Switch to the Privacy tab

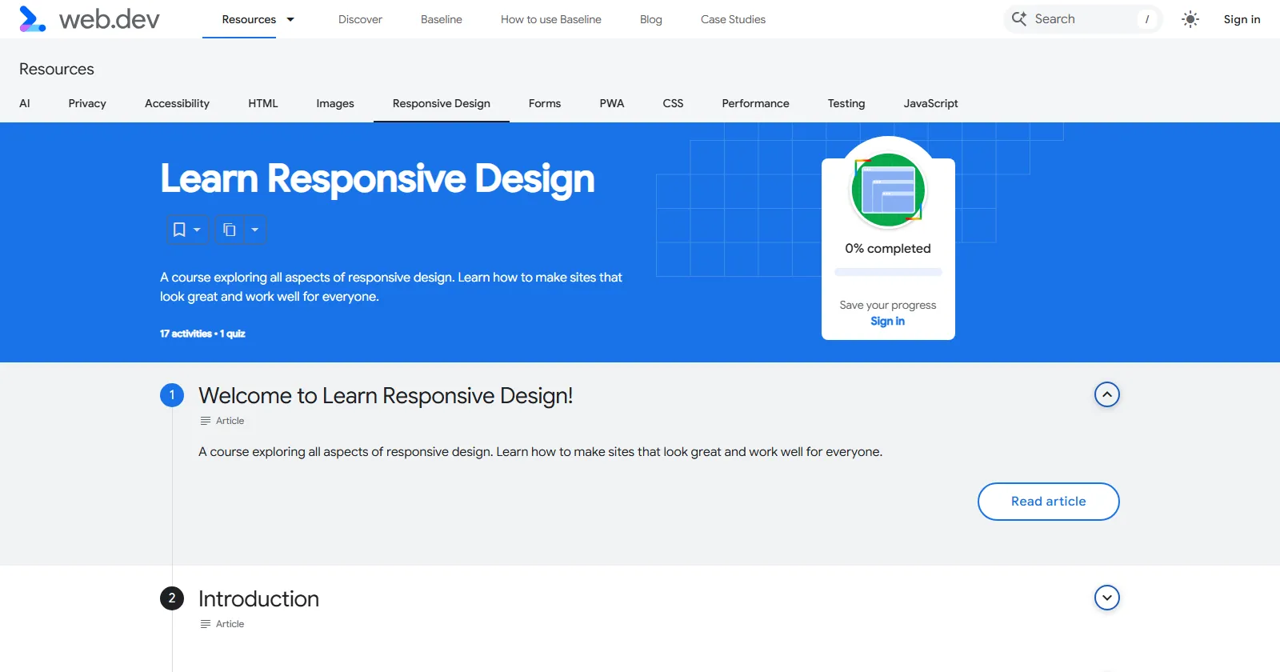point(87,103)
